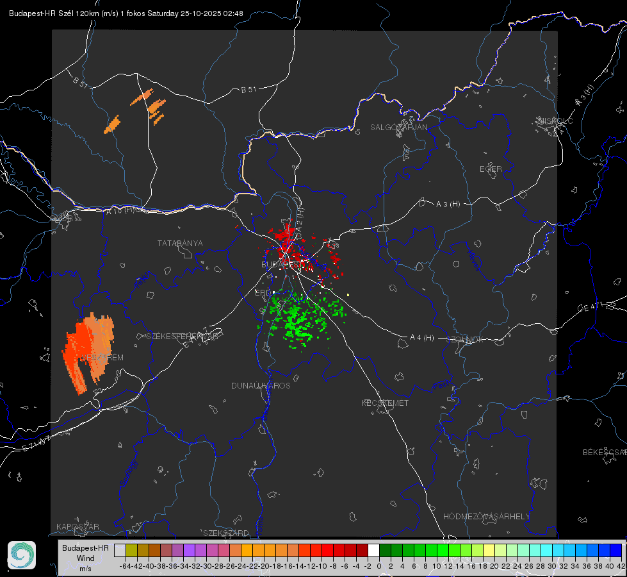Screen dimensions: 627x577
Task: Click the 'E 71 (H)' road label lower left
Action: (x=37, y=443)
